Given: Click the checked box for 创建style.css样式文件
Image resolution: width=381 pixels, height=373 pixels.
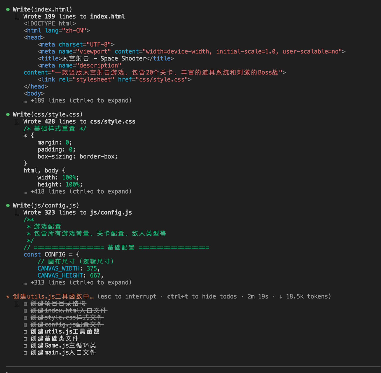Looking at the screenshot, I should pyautogui.click(x=25, y=318).
